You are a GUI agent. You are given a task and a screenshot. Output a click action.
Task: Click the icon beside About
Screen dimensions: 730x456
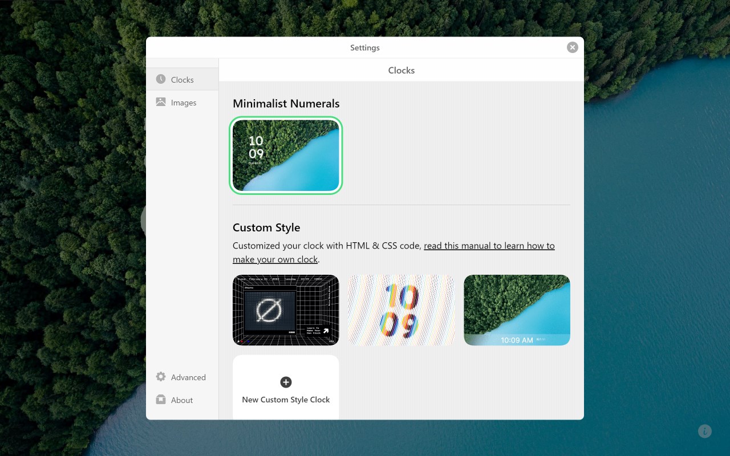tap(161, 400)
